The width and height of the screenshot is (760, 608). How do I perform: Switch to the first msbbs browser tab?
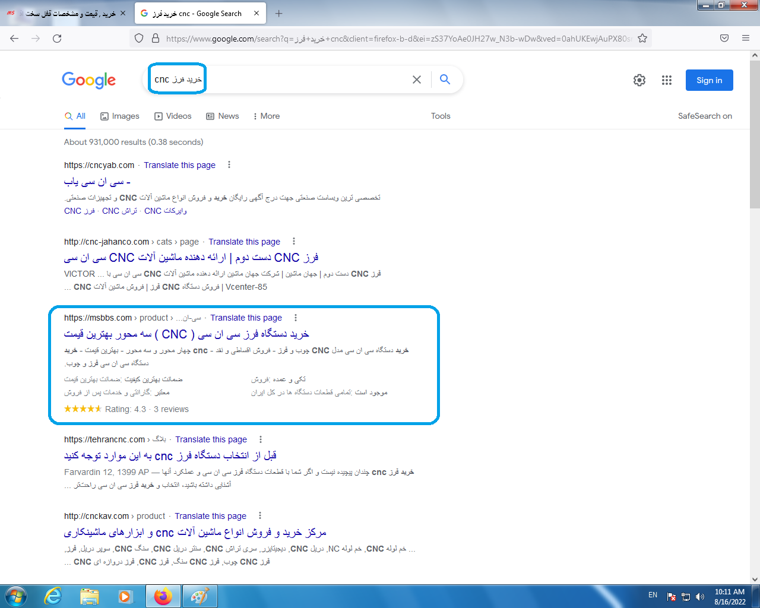65,13
